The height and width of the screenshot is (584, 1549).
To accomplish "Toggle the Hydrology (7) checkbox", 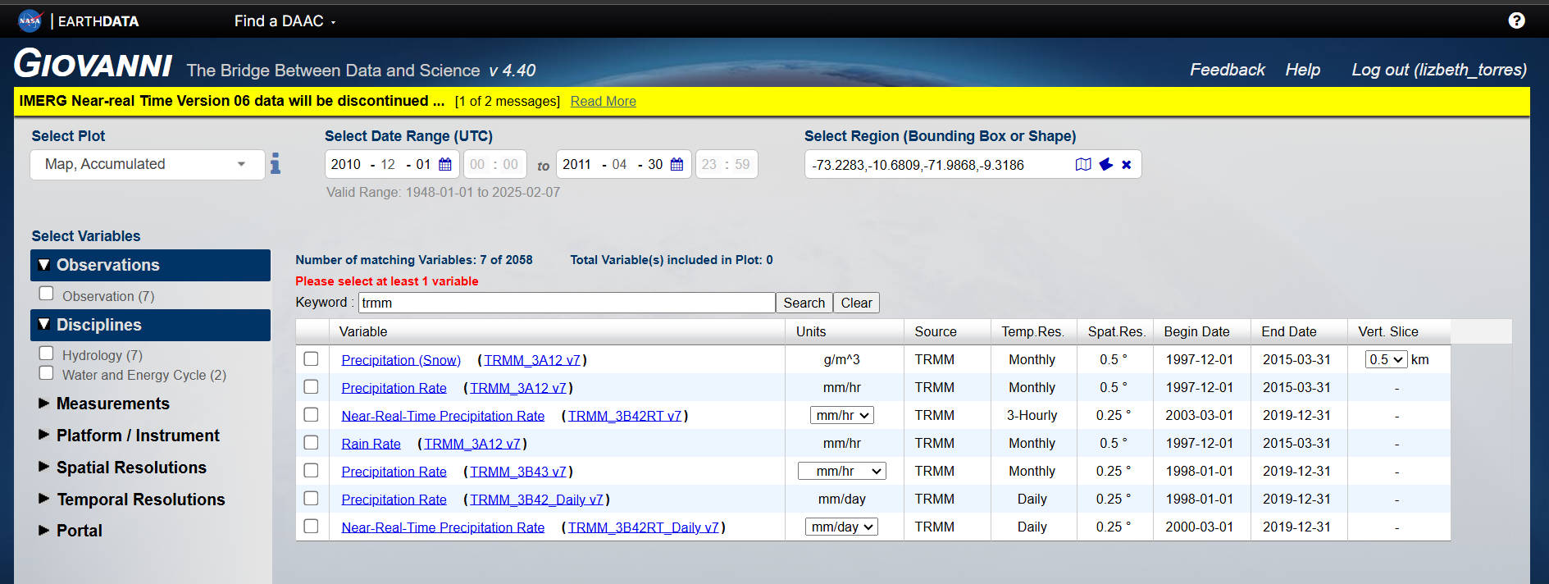I will tap(47, 354).
